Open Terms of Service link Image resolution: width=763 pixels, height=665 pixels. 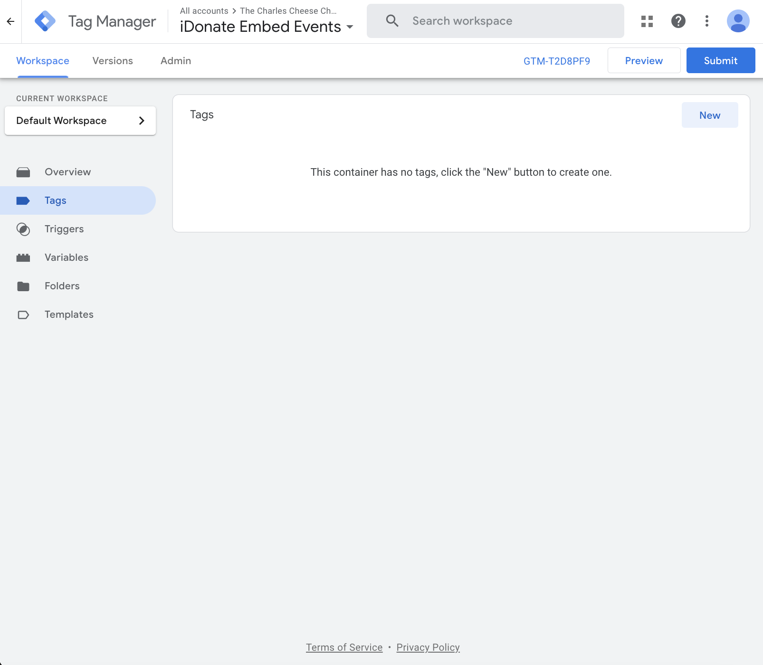pos(344,647)
